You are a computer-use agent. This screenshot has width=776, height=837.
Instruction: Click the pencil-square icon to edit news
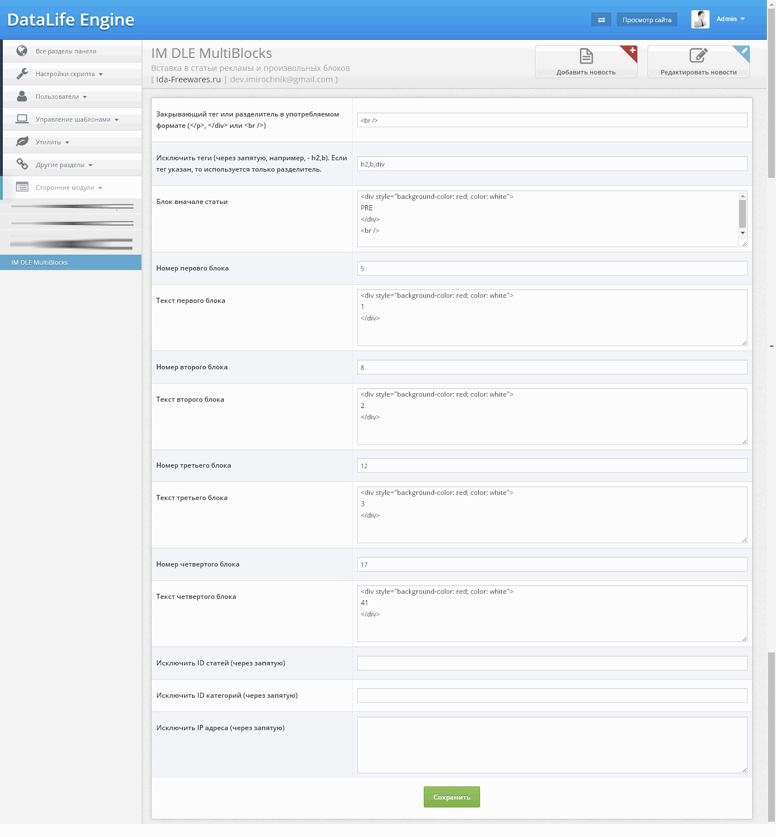(698, 55)
